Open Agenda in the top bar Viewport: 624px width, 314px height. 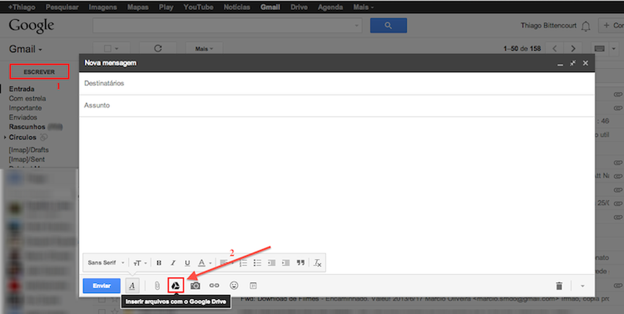point(330,7)
